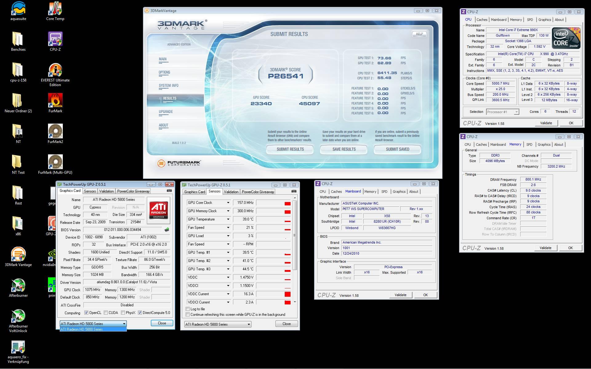The image size is (591, 369).
Task: Toggle the OpenCL checkbox in GPU-Z
Action: click(x=86, y=313)
